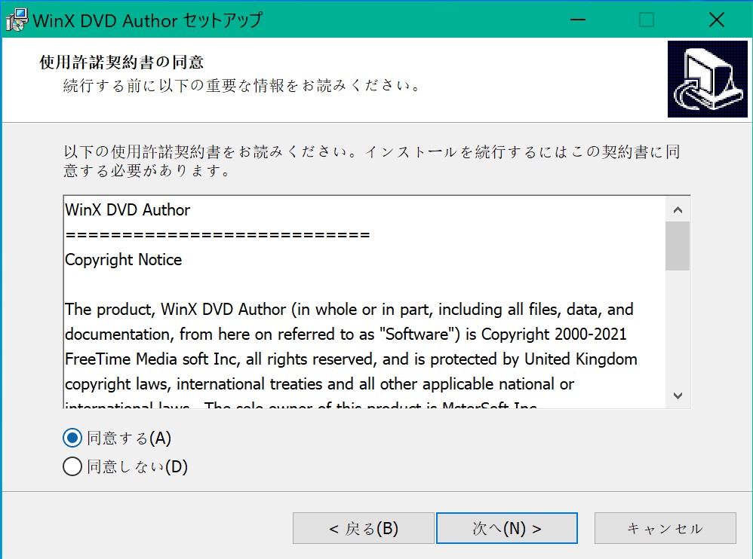Screen dimensions: 753x559
Task: Click the 次へ(N) > button
Action: [x=506, y=528]
